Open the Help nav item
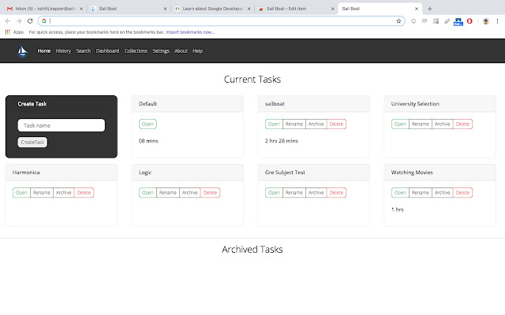 [198, 50]
